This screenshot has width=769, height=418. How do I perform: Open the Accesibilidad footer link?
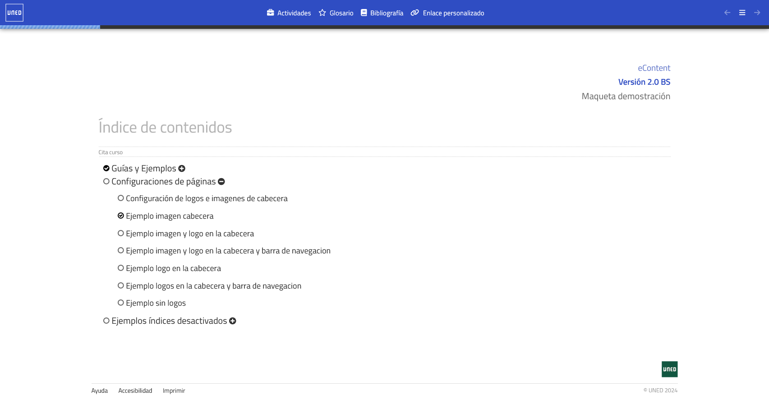pos(135,390)
